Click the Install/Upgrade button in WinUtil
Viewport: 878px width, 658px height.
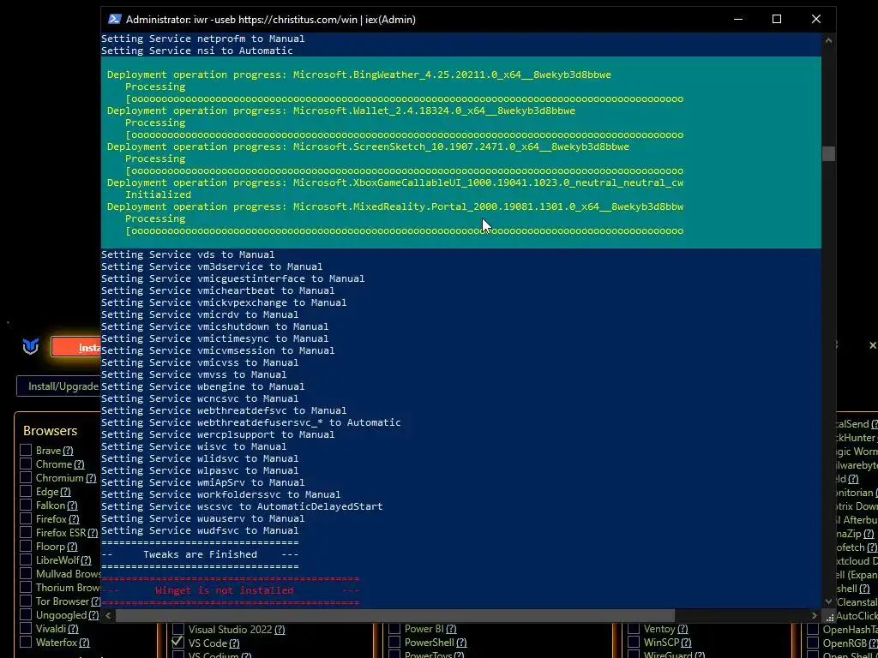tap(59, 386)
